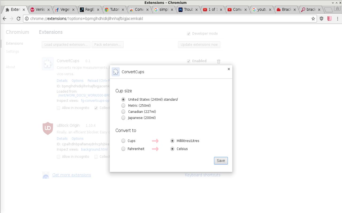Image resolution: width=342 pixels, height=213 pixels.
Task: Click the back navigation arrow
Action: point(4,19)
